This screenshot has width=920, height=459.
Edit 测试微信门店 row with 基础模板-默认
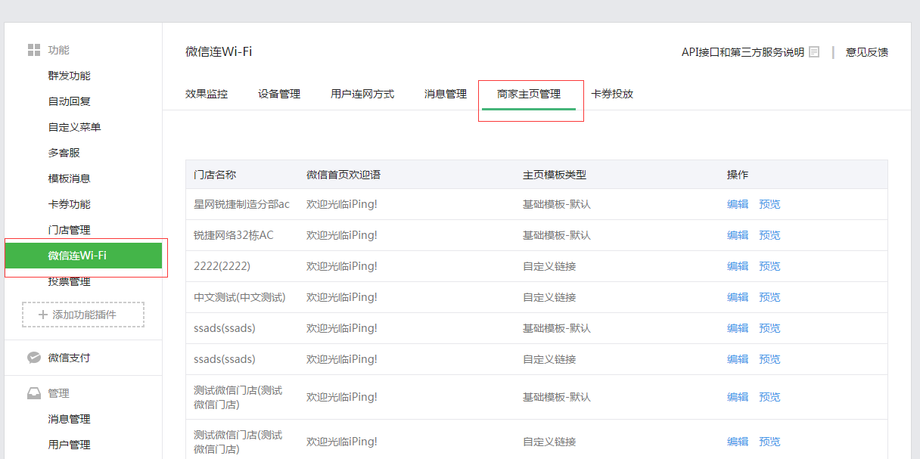pos(738,397)
